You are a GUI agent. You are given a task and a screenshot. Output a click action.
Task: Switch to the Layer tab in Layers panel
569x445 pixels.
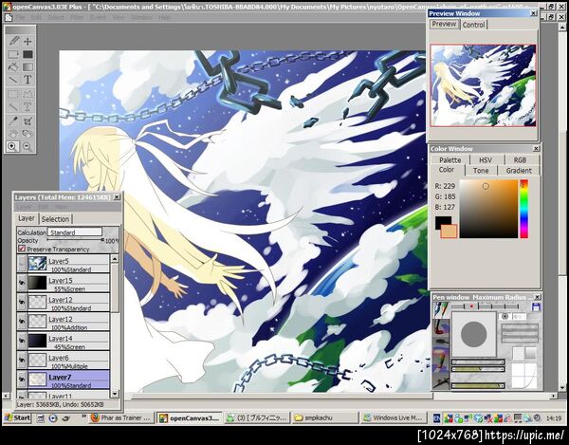[x=27, y=218]
